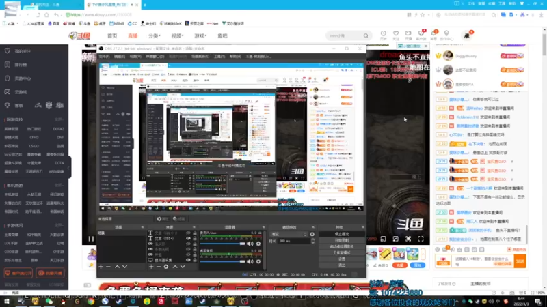Adjust desktop audio volume slider
This screenshot has width=547, height=307.
pyautogui.click(x=223, y=261)
